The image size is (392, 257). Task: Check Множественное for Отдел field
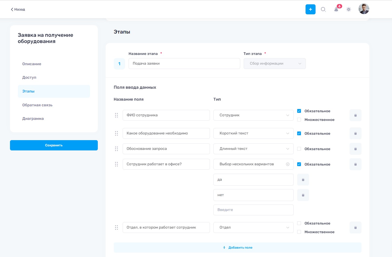[299, 232]
